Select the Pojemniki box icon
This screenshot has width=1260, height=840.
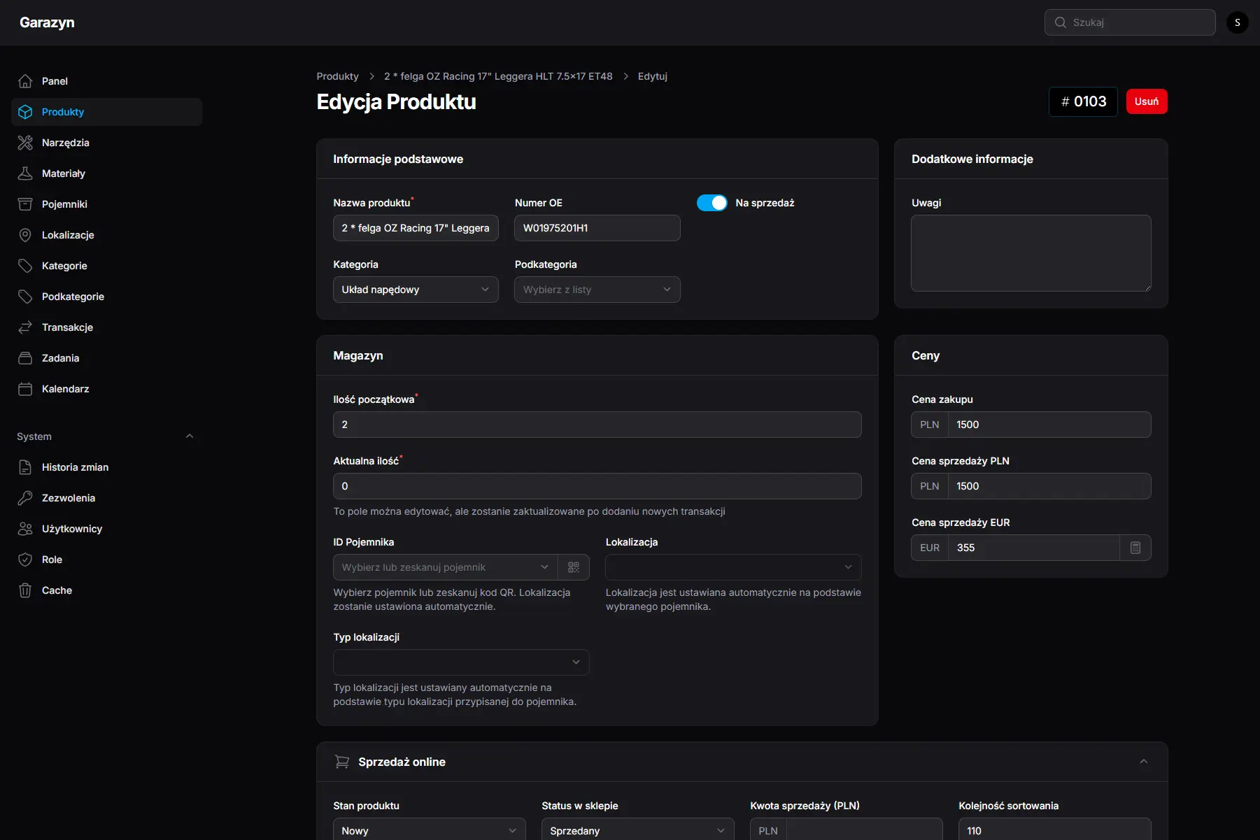point(25,204)
